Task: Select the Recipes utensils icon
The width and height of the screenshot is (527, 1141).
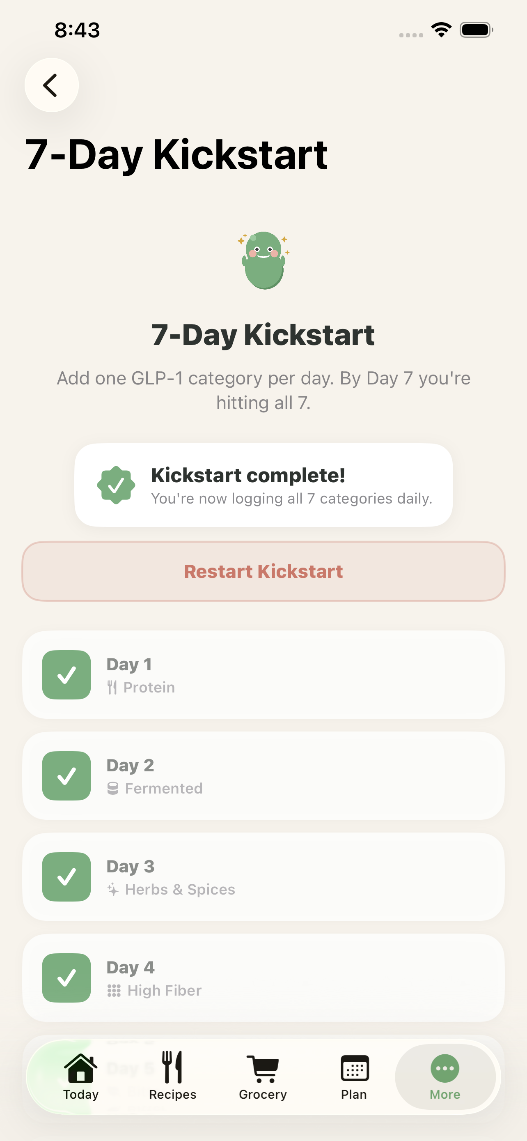Action: (172, 1067)
